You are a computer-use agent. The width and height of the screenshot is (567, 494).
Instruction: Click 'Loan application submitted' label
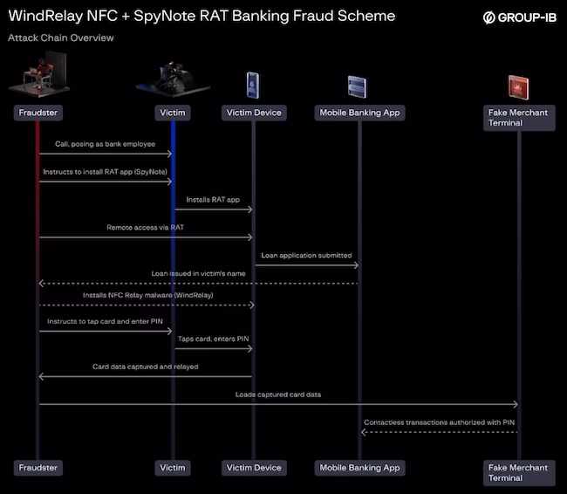[306, 256]
